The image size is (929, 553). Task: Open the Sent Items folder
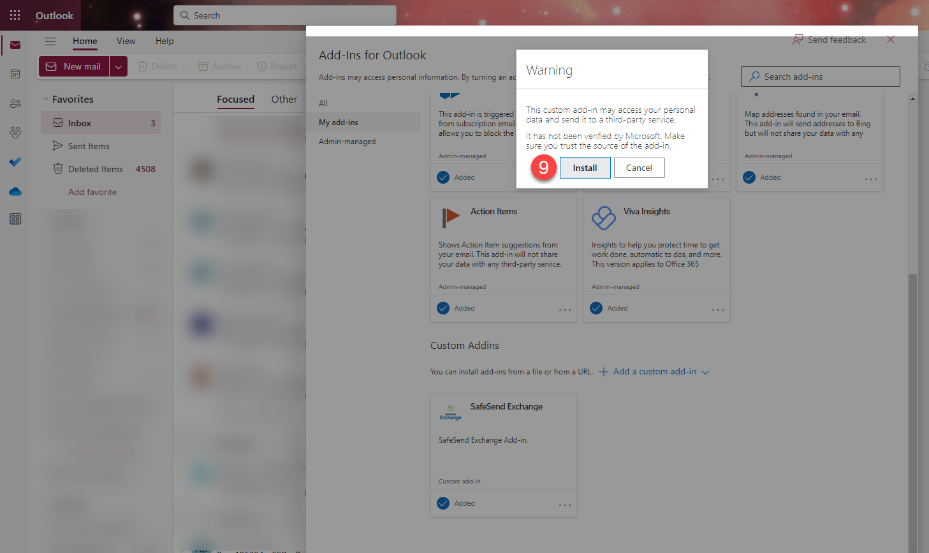(101, 146)
